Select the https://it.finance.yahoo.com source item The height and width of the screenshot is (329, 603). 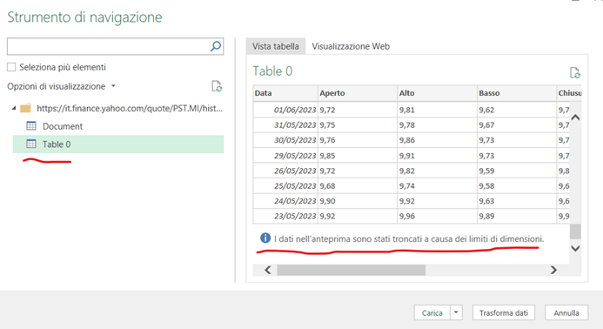pyautogui.click(x=130, y=109)
